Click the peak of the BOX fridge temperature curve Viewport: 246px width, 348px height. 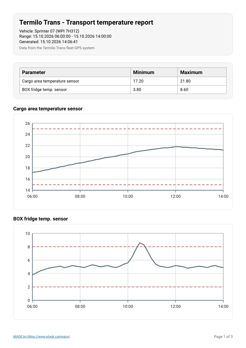pyautogui.click(x=140, y=243)
